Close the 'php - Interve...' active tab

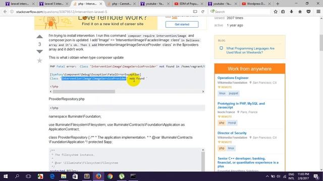coord(101,4)
